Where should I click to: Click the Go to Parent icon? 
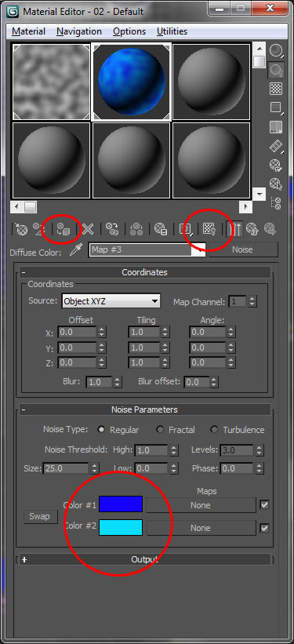pos(254,229)
